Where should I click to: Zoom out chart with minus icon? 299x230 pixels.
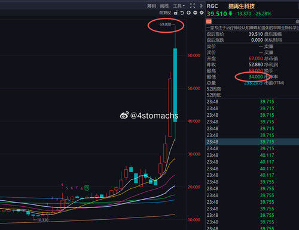coord(195,13)
